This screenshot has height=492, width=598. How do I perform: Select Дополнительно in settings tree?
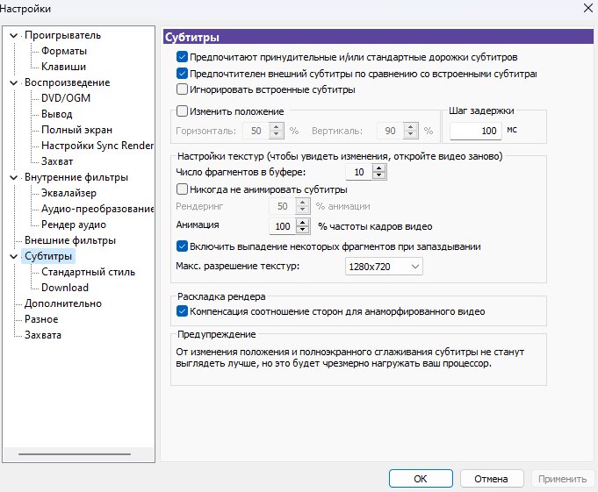coord(63,303)
